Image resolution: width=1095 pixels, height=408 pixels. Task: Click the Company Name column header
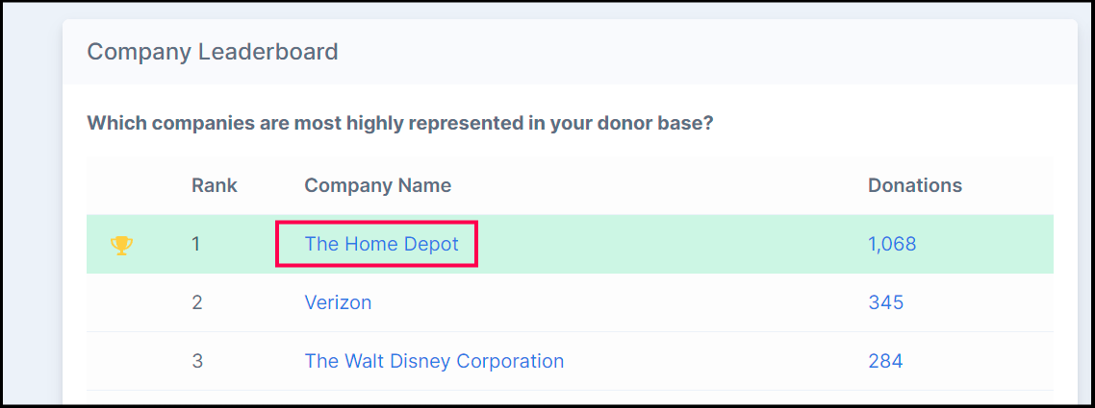(x=377, y=185)
